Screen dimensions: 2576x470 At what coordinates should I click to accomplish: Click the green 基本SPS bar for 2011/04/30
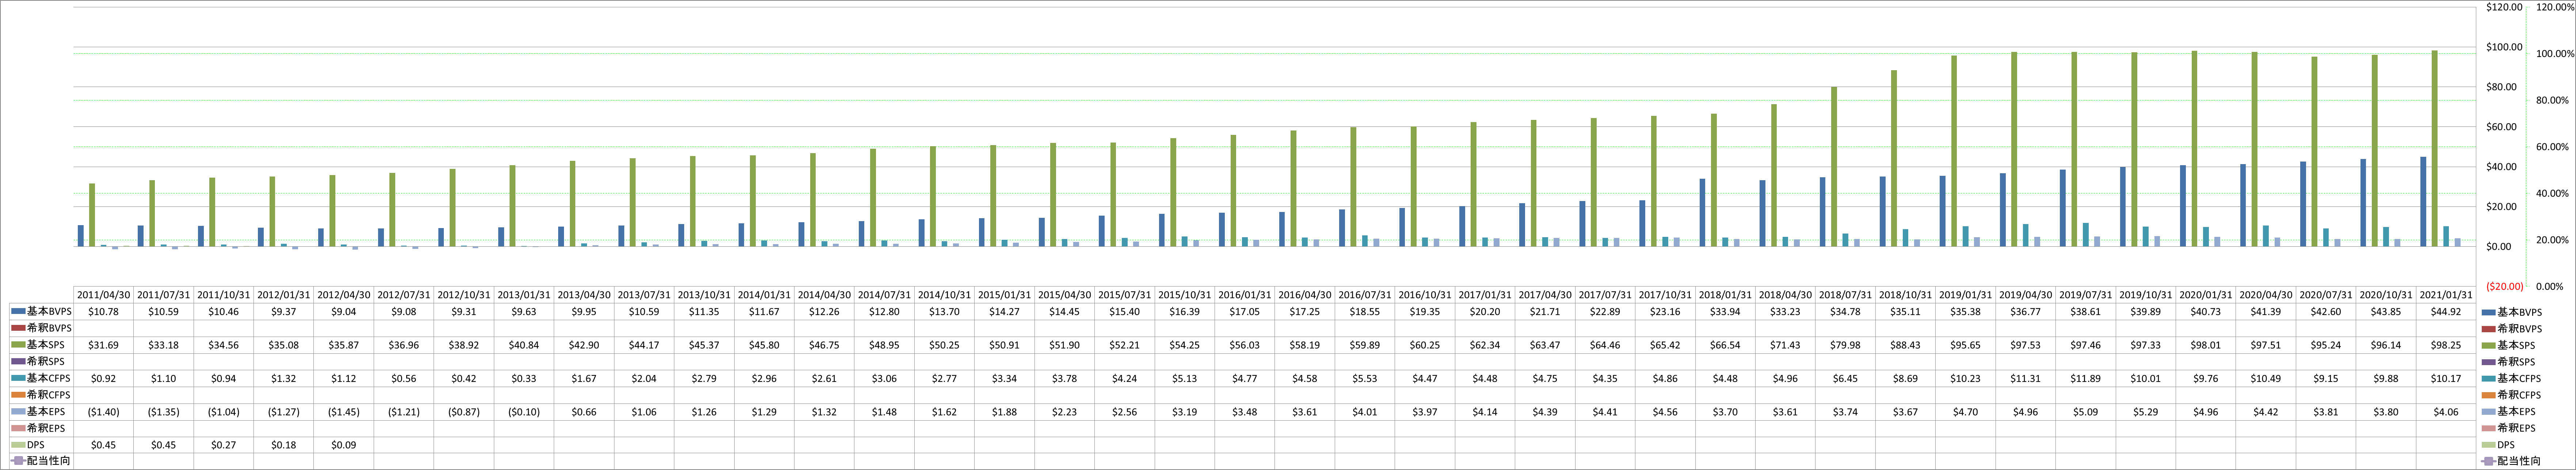point(92,215)
